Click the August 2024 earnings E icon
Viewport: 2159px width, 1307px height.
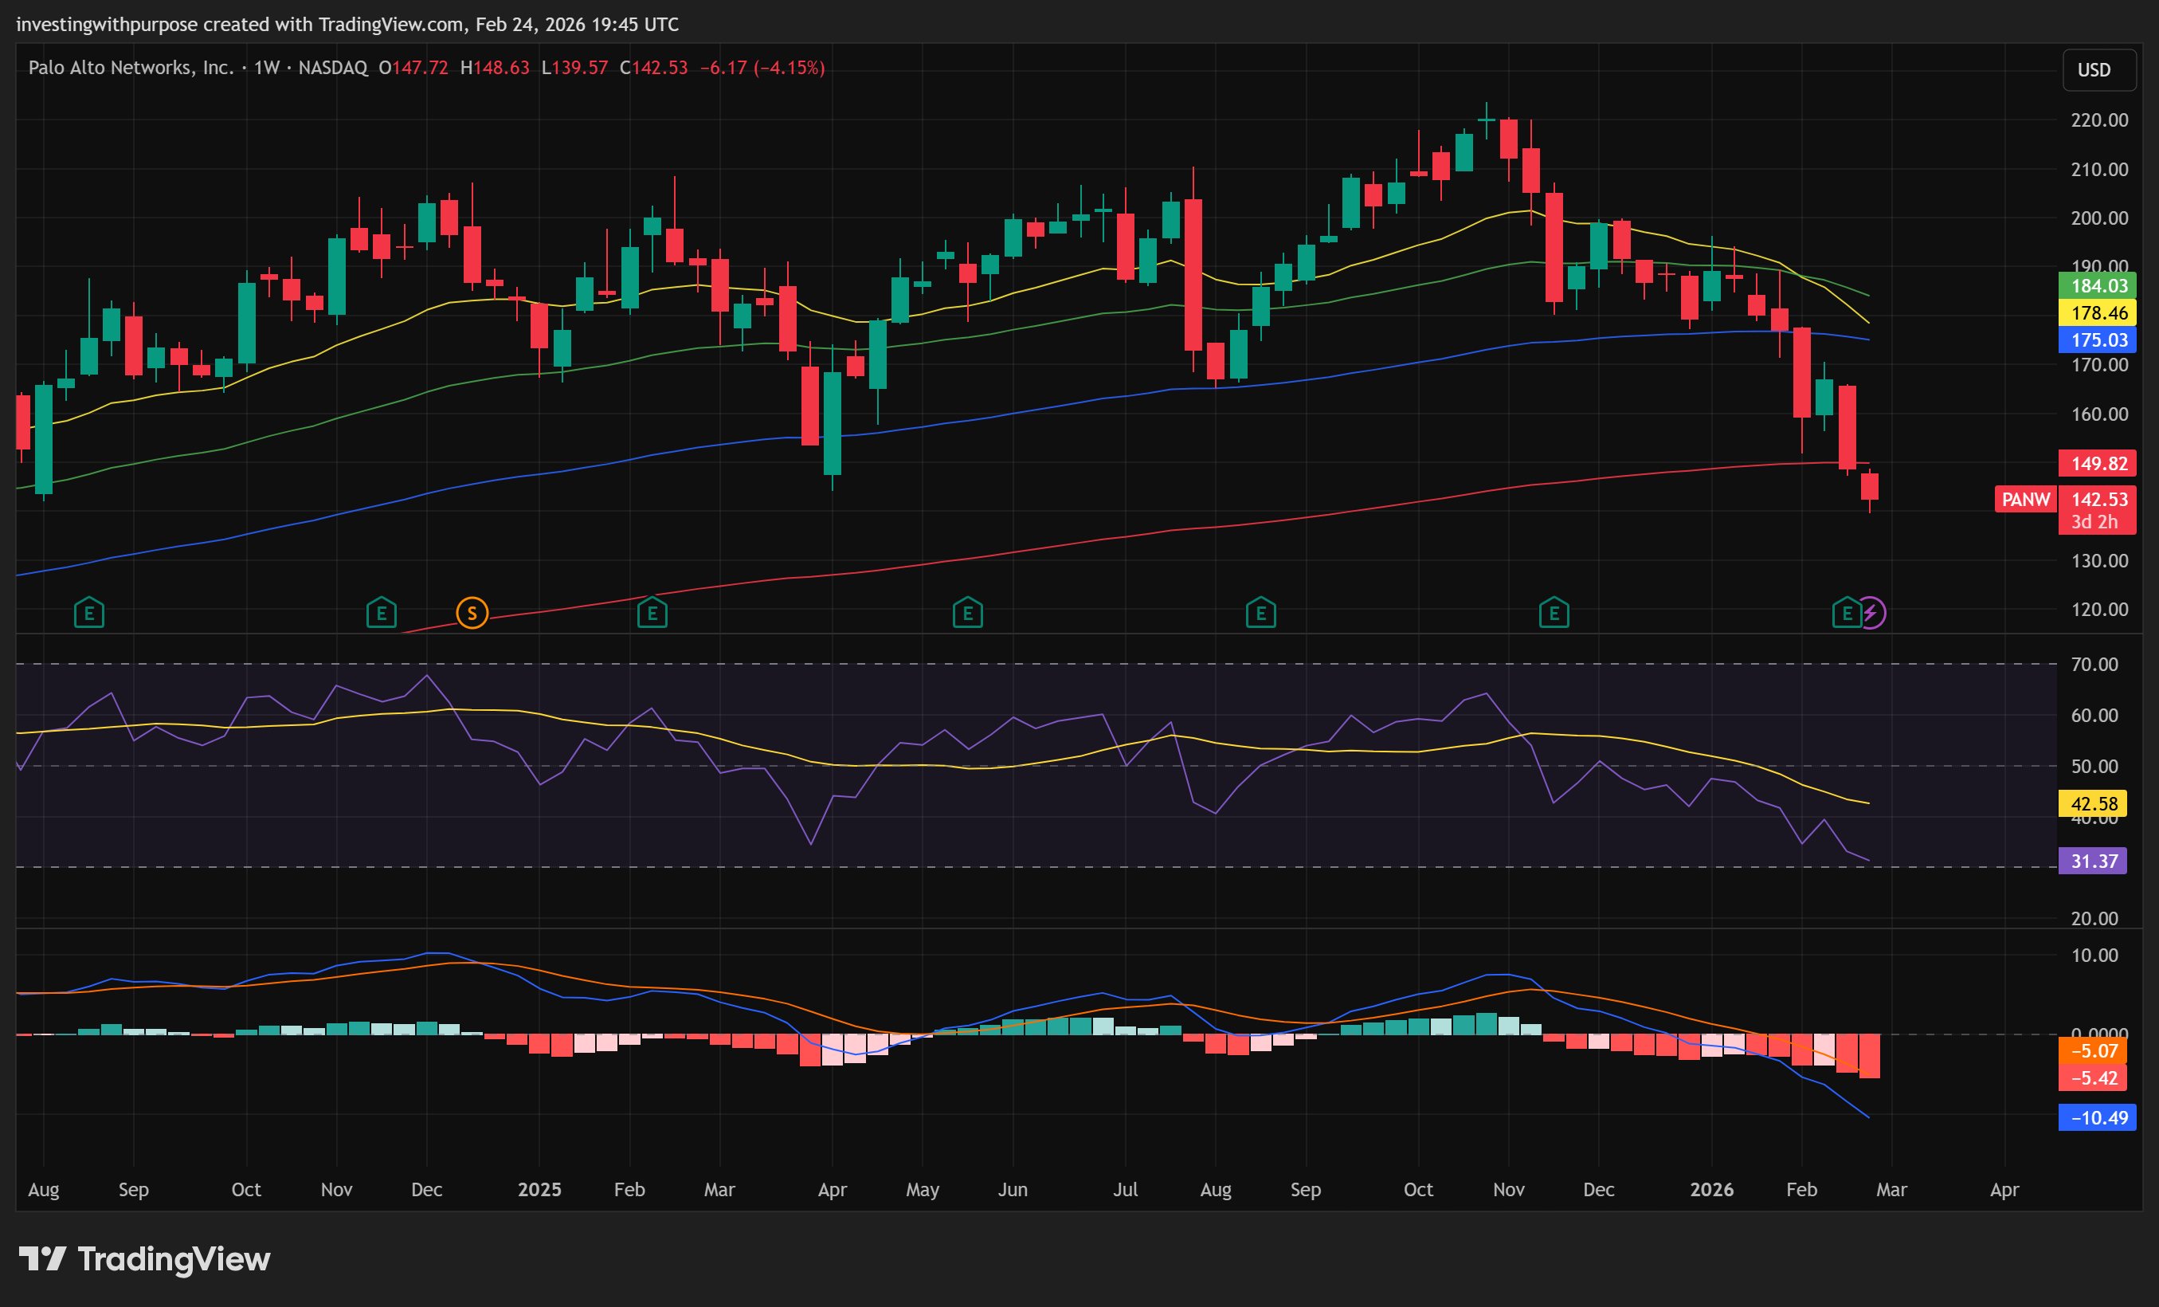tap(88, 613)
